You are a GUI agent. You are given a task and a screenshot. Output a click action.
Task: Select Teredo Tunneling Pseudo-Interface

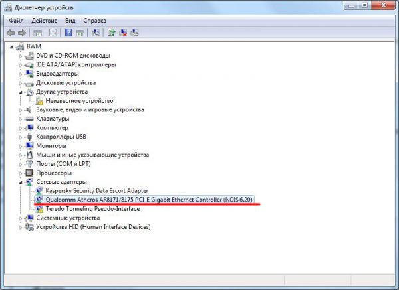coord(92,209)
